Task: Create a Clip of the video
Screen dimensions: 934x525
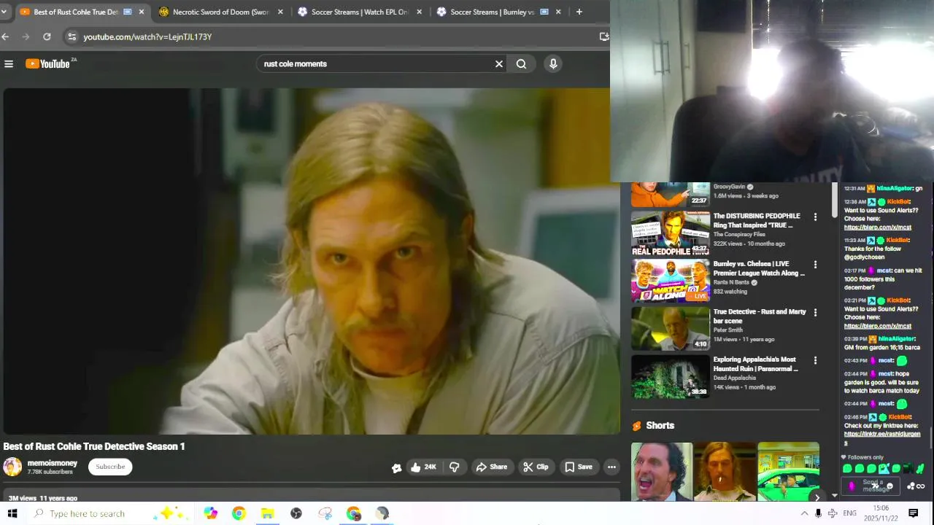Action: (x=536, y=467)
